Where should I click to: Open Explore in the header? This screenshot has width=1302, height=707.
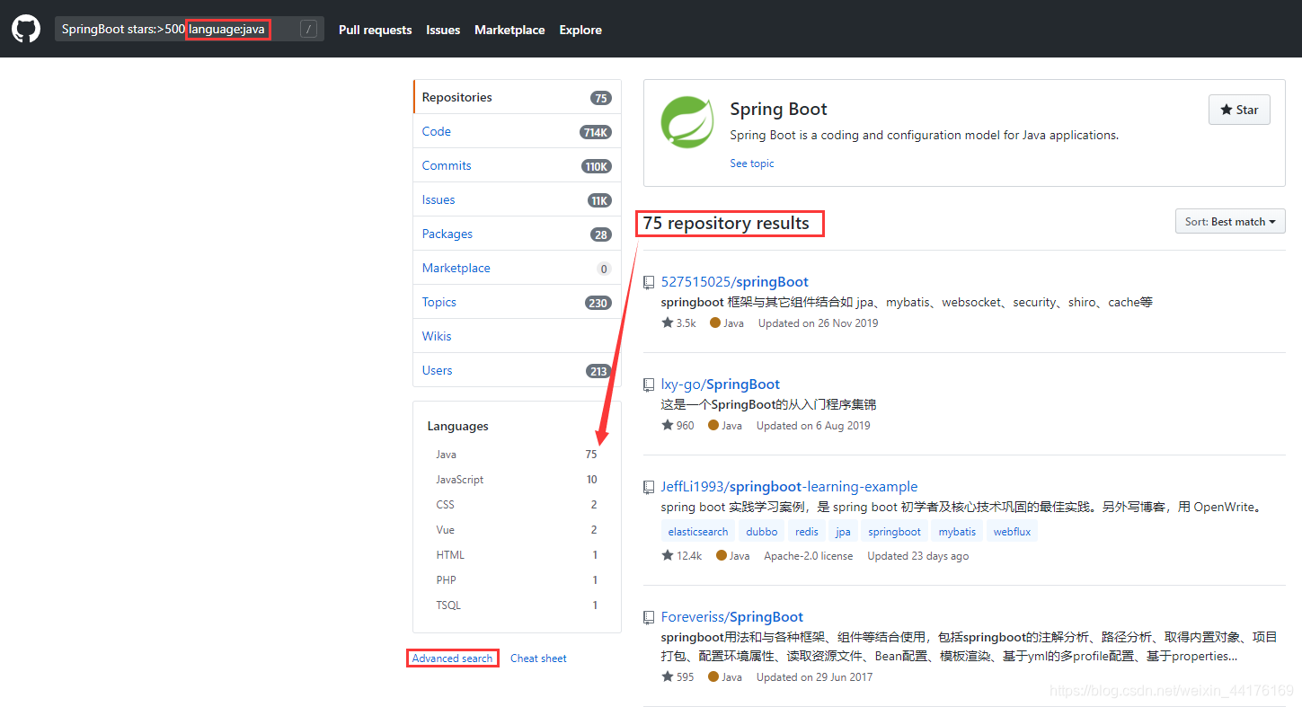[580, 30]
